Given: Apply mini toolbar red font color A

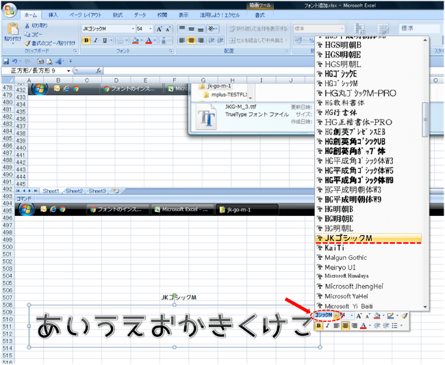Looking at the screenshot, I should (364, 326).
